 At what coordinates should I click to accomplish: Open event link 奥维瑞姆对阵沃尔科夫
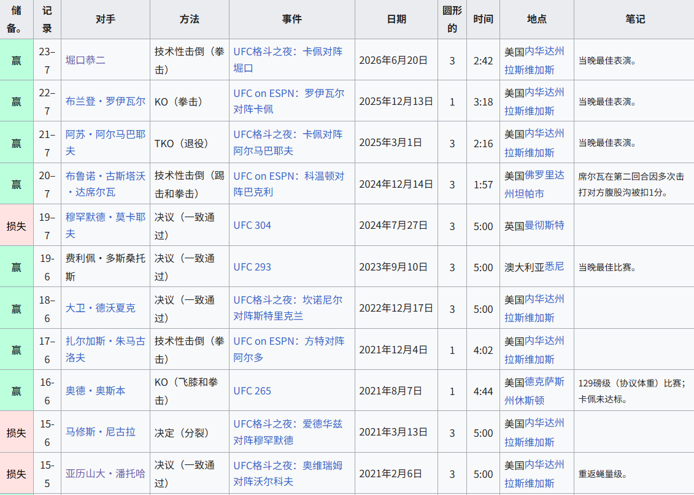[x=288, y=474]
